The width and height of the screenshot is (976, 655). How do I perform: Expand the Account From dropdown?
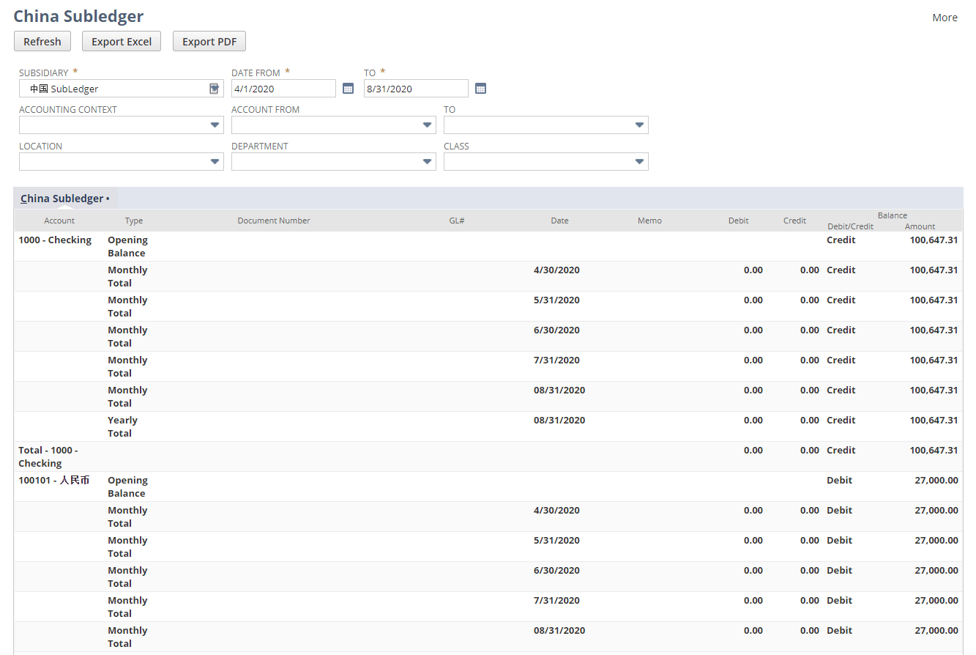(428, 125)
